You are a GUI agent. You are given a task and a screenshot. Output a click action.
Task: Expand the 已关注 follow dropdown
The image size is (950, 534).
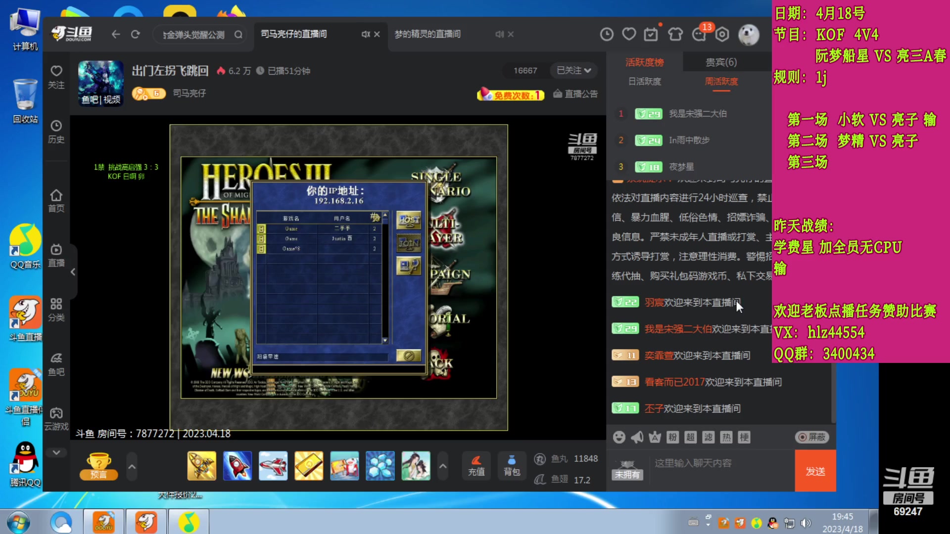click(574, 71)
